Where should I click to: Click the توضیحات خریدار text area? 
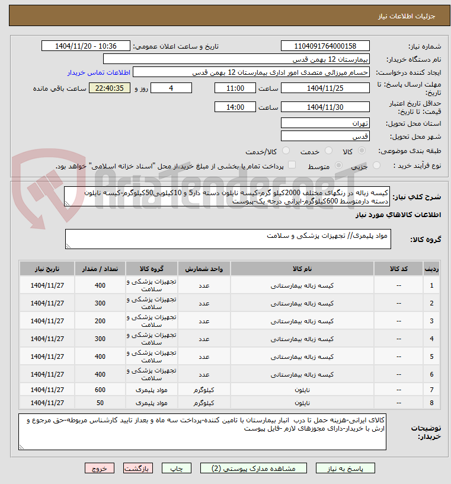coord(202,432)
